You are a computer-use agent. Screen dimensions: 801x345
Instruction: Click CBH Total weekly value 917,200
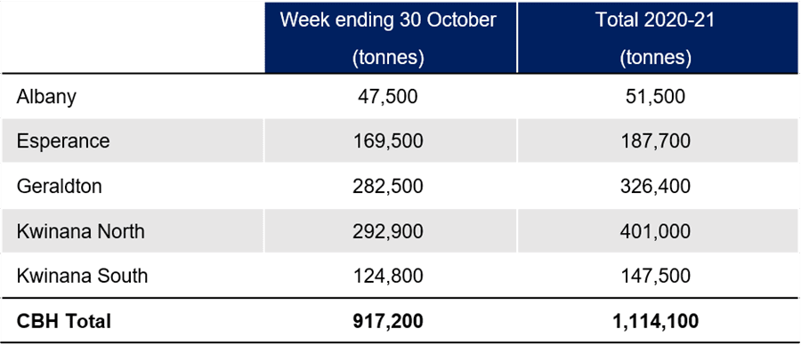tap(388, 322)
